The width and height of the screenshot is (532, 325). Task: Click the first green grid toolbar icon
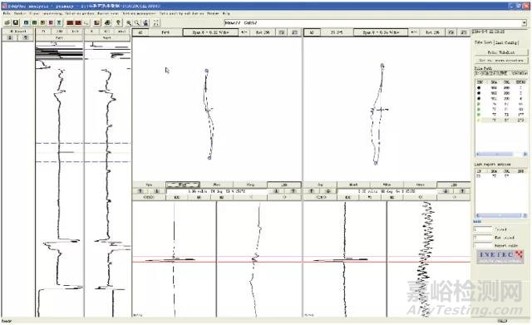26,22
